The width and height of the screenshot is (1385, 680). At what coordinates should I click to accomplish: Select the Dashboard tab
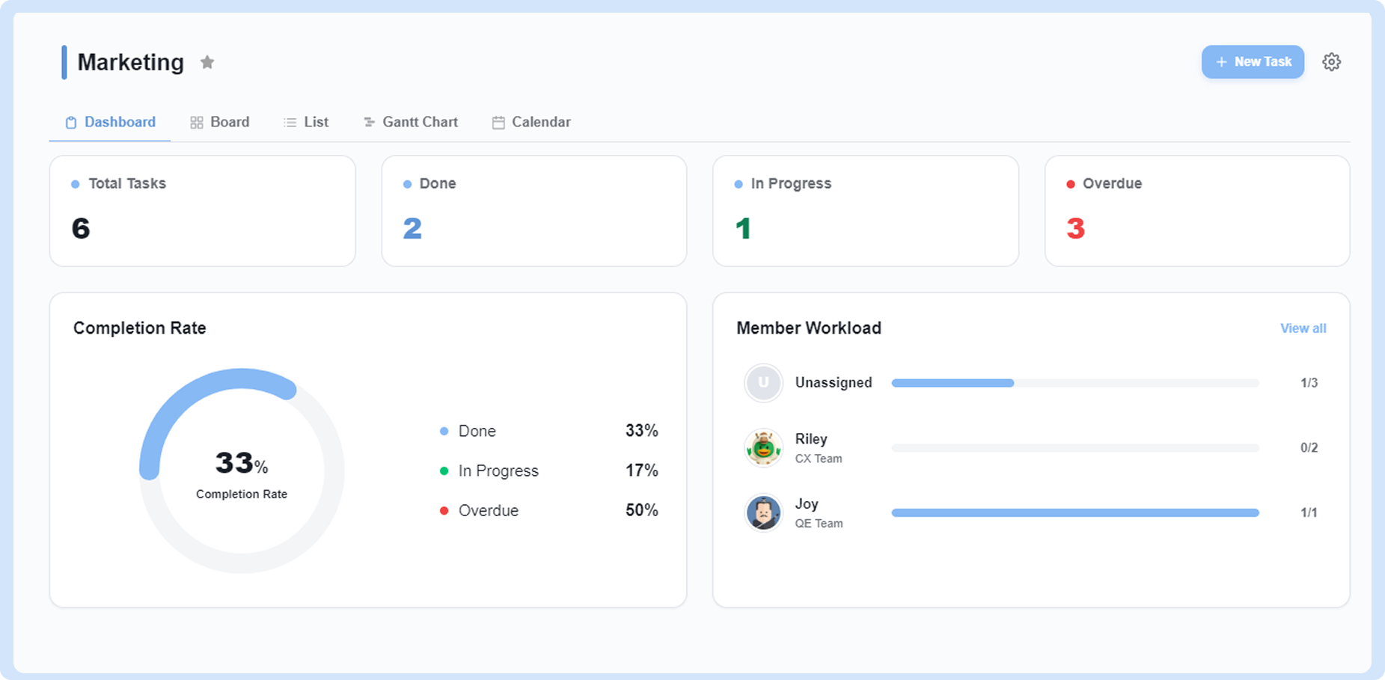pos(111,122)
